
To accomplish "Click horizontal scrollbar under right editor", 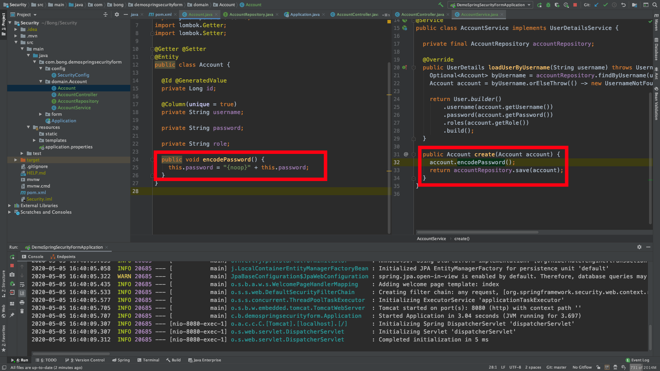I will [478, 232].
